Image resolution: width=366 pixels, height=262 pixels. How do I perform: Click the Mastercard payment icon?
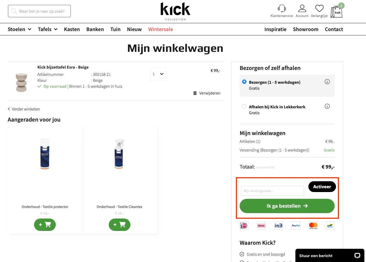coord(313,226)
